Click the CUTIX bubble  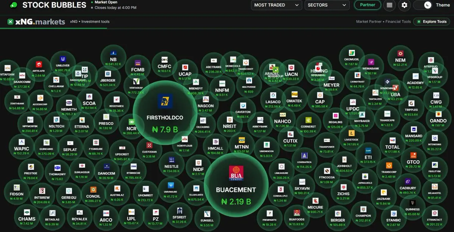pyautogui.click(x=290, y=138)
